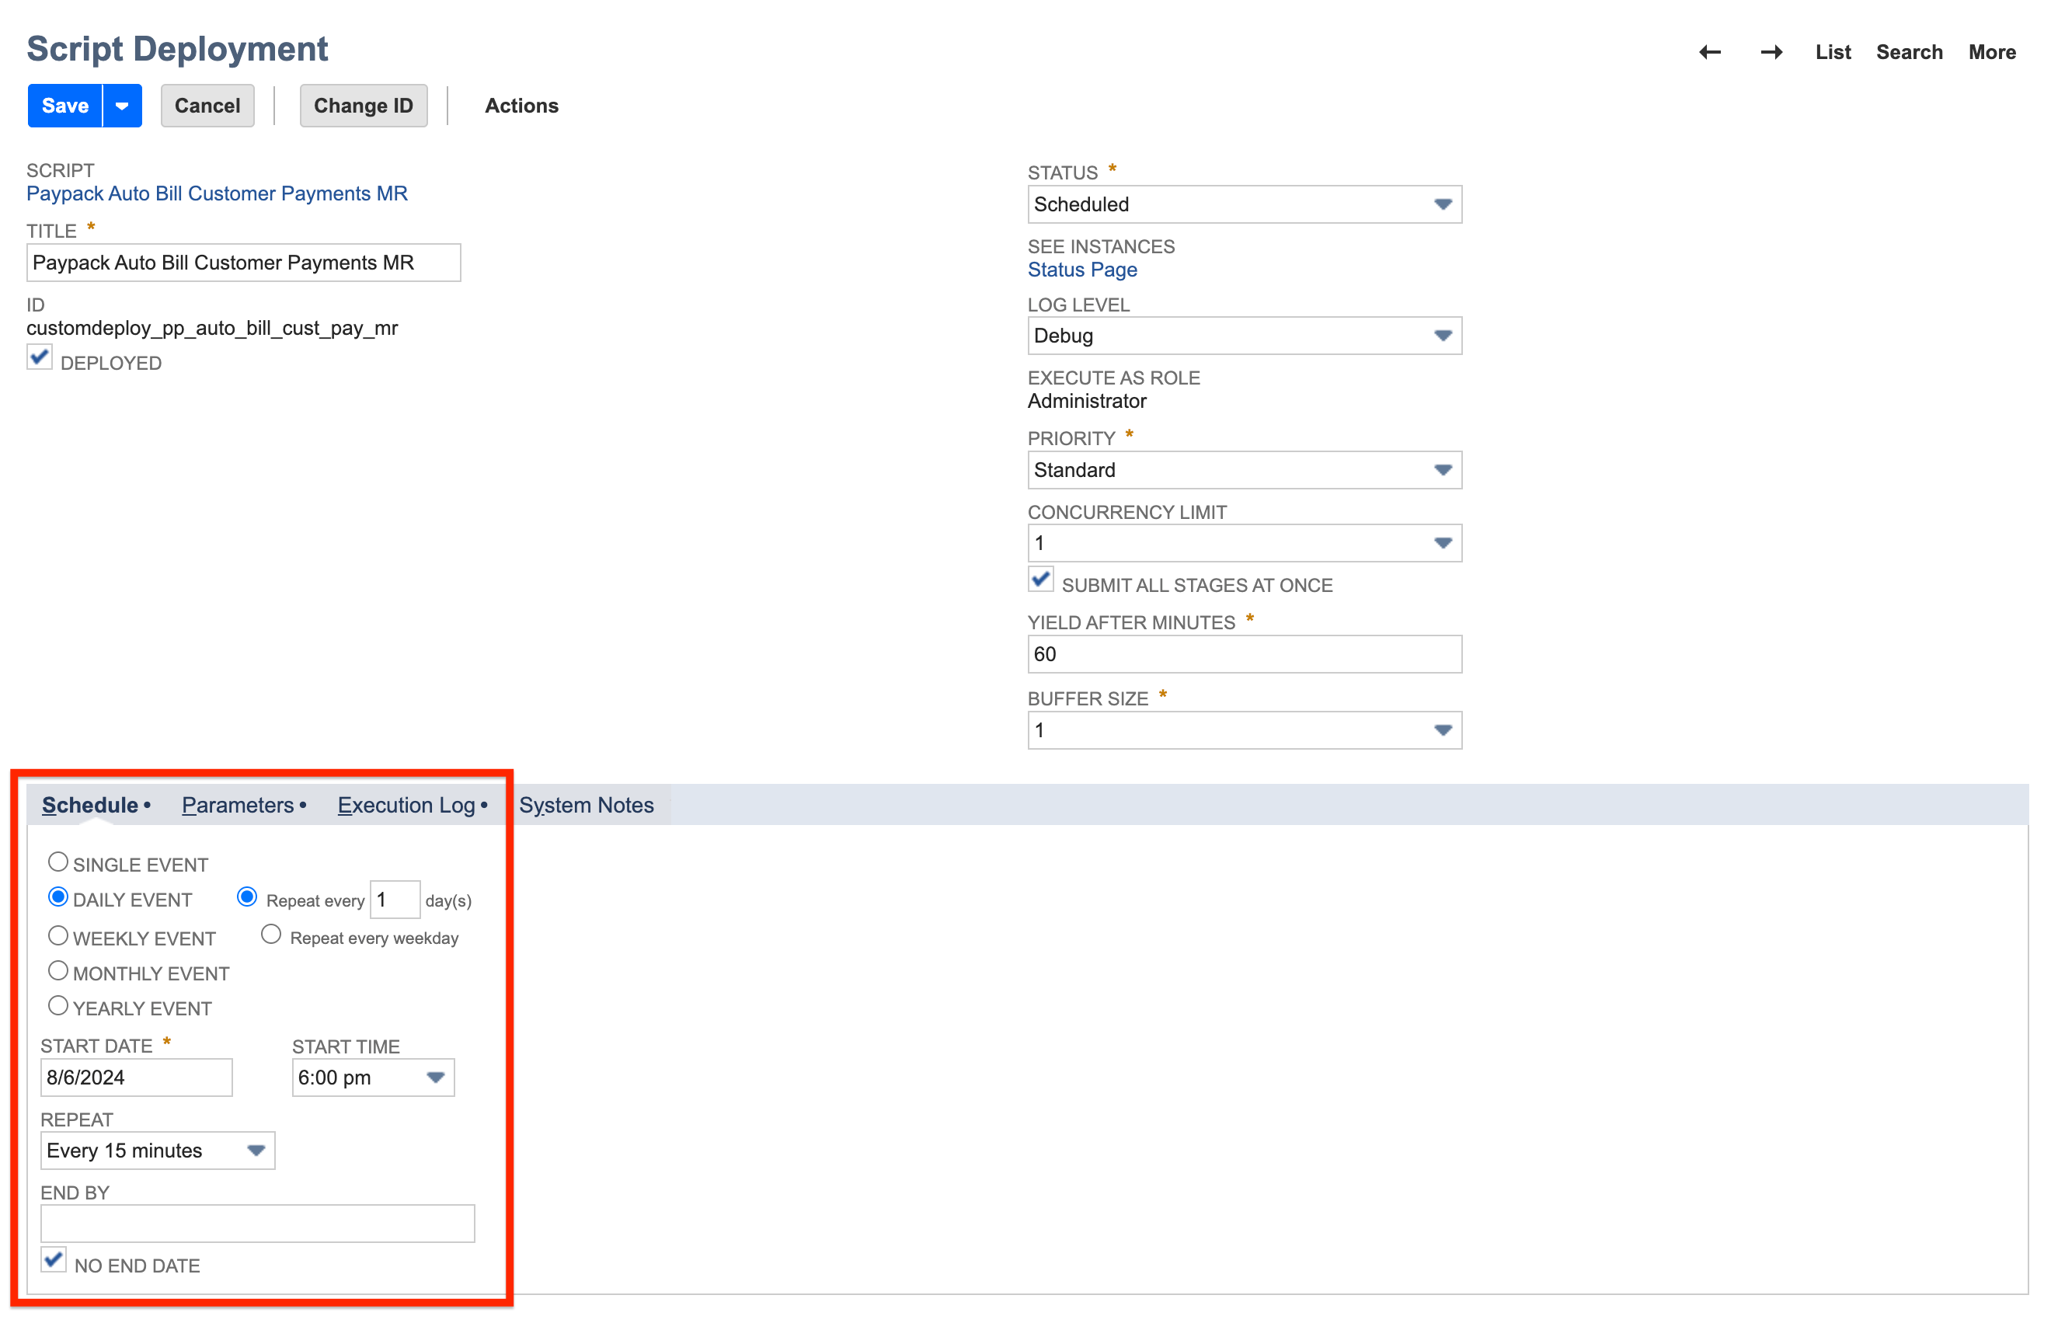
Task: Open the System Notes tab
Action: 587,804
